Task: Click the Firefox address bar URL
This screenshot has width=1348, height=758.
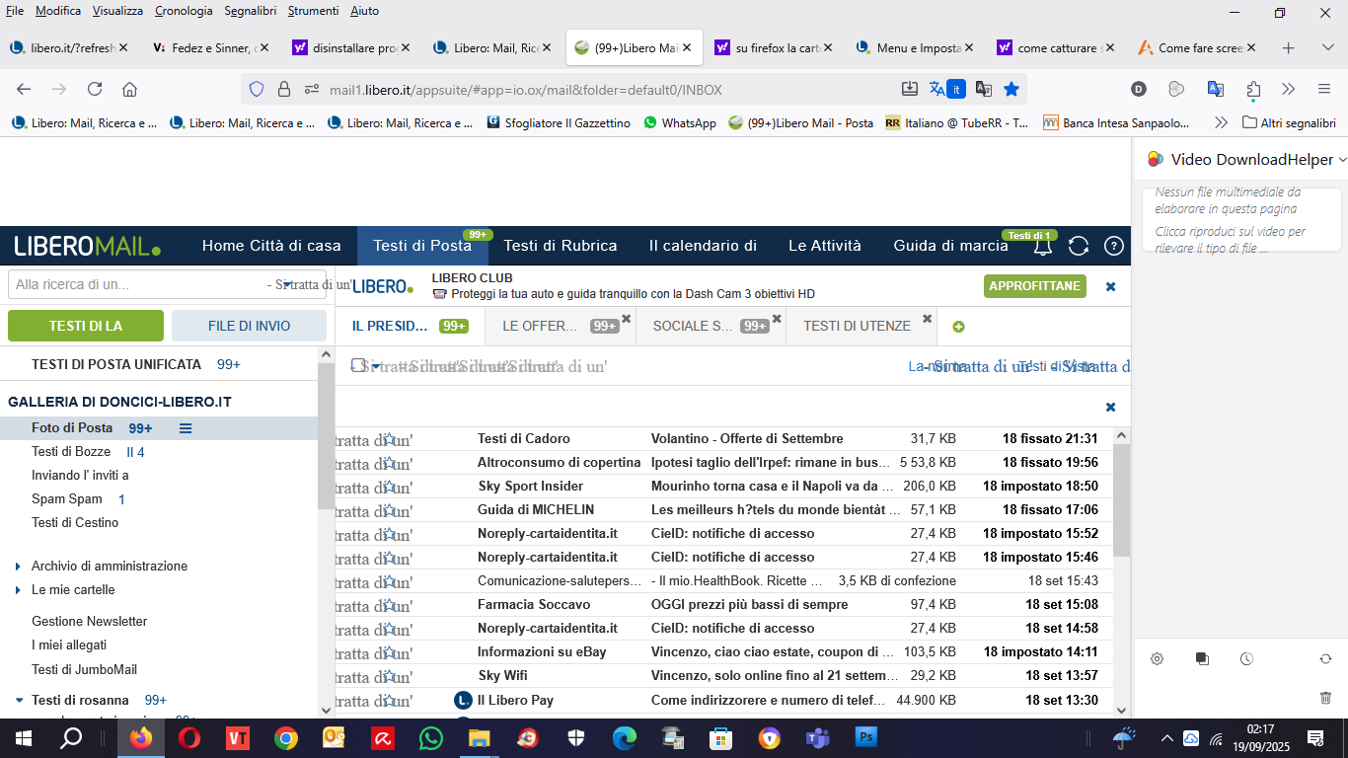Action: pos(525,90)
